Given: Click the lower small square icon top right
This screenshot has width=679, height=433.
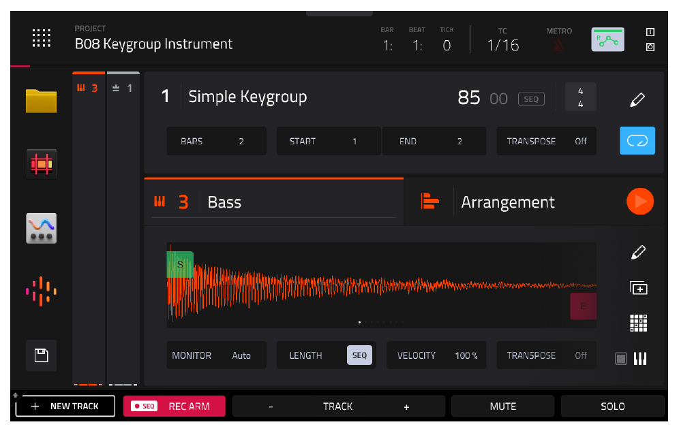Looking at the screenshot, I should [650, 47].
